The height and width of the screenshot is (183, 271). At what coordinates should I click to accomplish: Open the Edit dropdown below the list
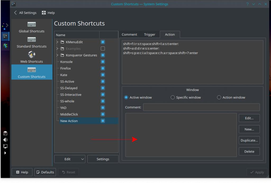coord(70,159)
